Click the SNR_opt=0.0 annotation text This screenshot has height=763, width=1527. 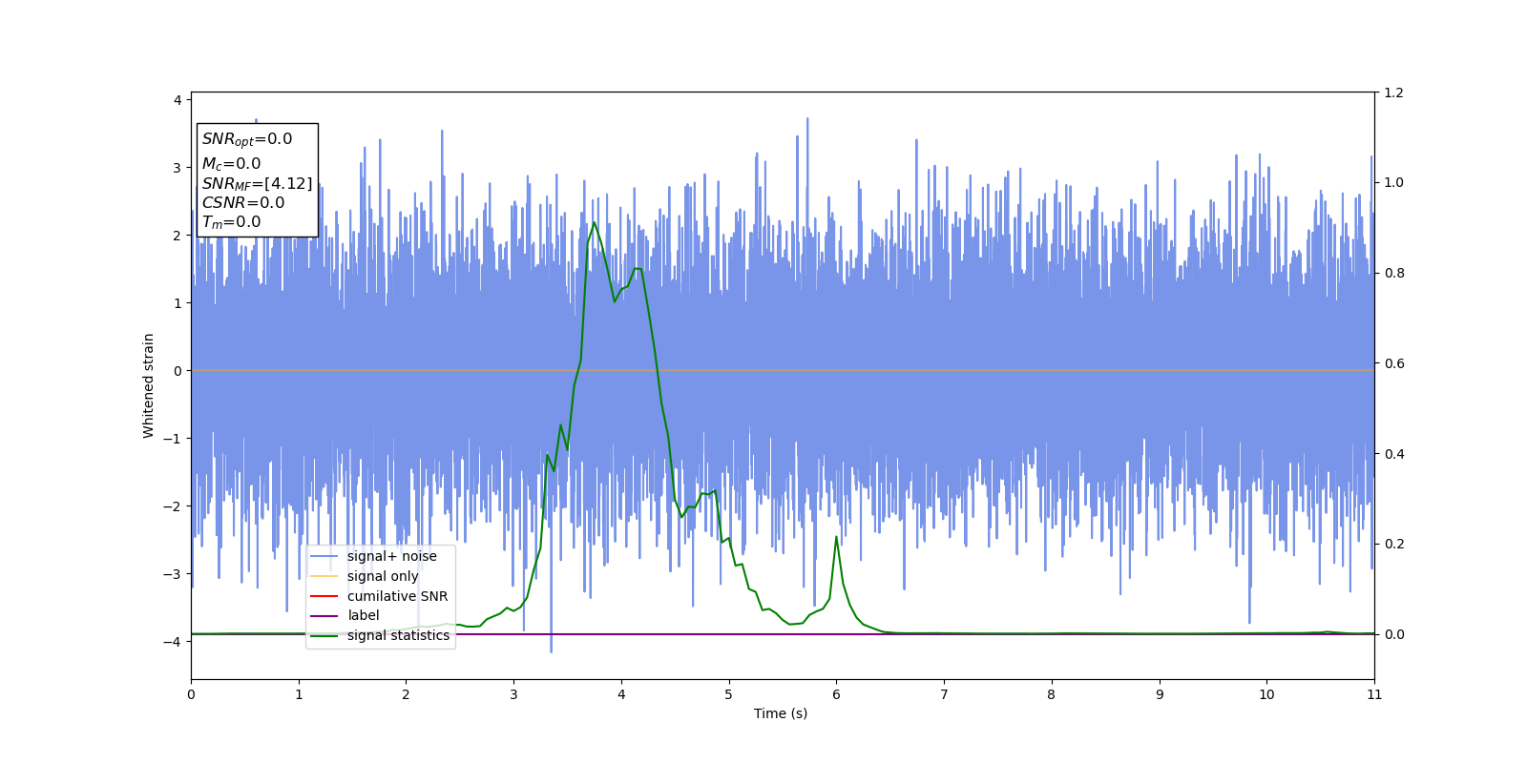coord(247,139)
